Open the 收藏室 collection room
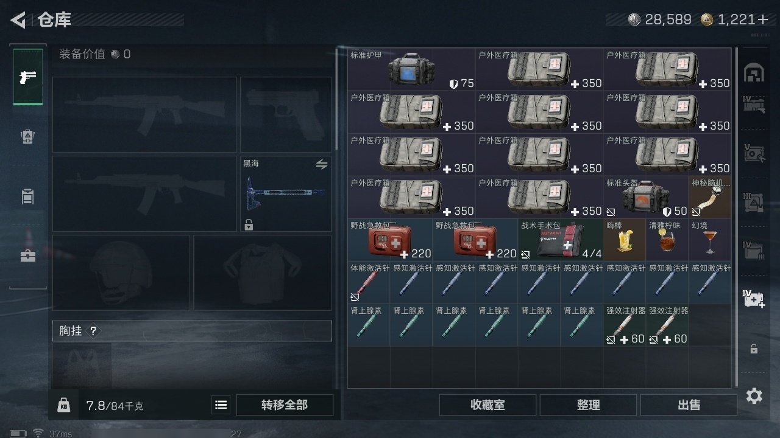The width and height of the screenshot is (780, 438). 487,405
